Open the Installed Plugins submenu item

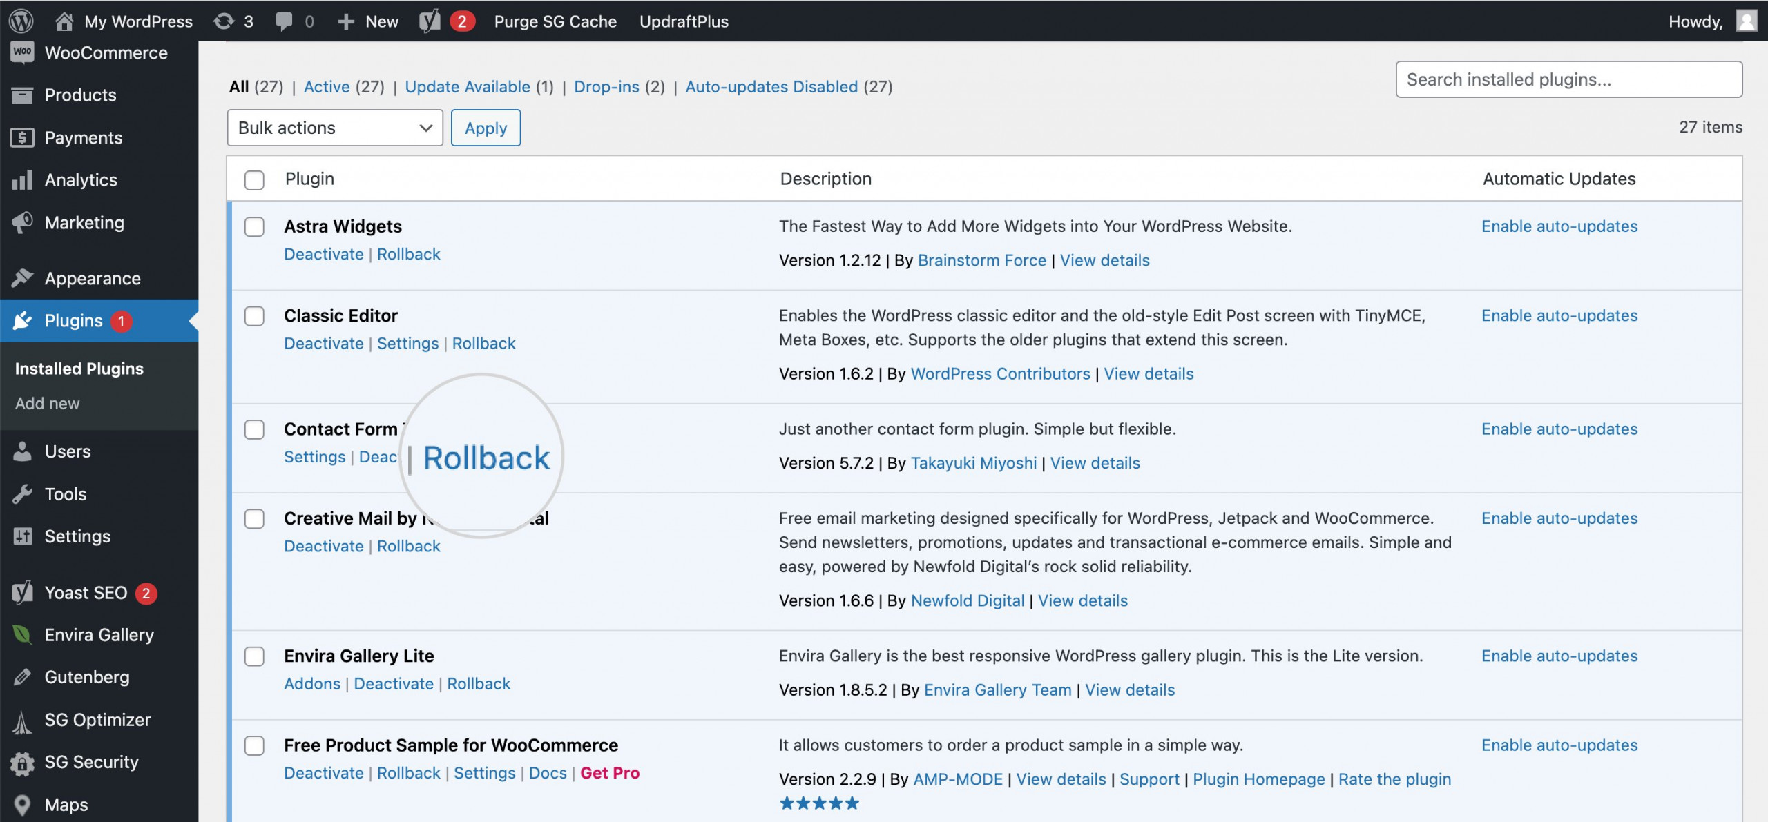pos(79,369)
